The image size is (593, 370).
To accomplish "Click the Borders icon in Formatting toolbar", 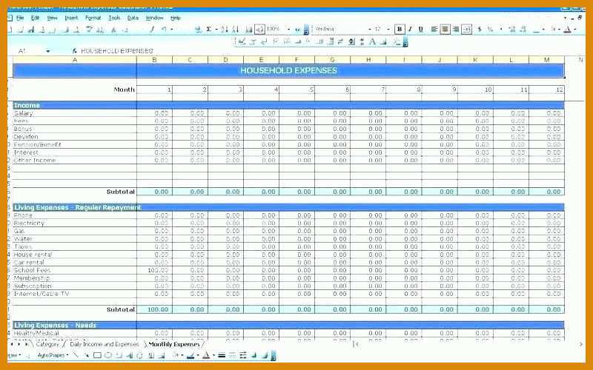I will click(536, 29).
